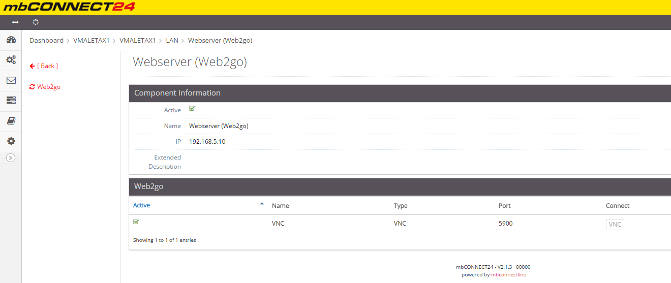Click Webserver (Web2go) breadcrumb item
Screen dimensions: 671x283
[x=220, y=41]
